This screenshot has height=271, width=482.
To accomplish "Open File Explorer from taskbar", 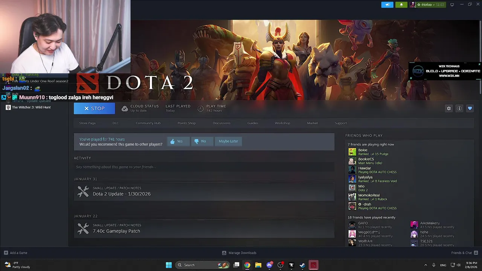I will click(x=258, y=265).
